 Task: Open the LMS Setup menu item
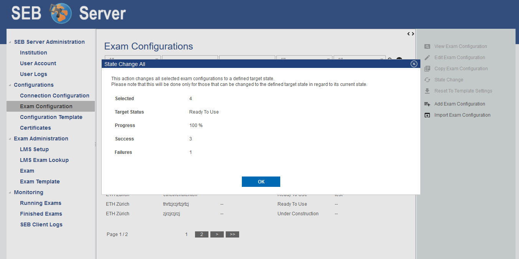tap(34, 149)
